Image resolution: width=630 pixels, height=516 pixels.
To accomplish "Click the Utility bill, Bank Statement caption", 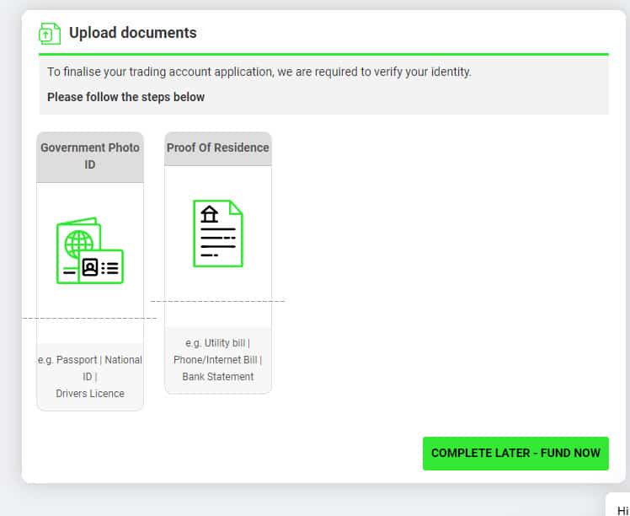I will (218, 359).
